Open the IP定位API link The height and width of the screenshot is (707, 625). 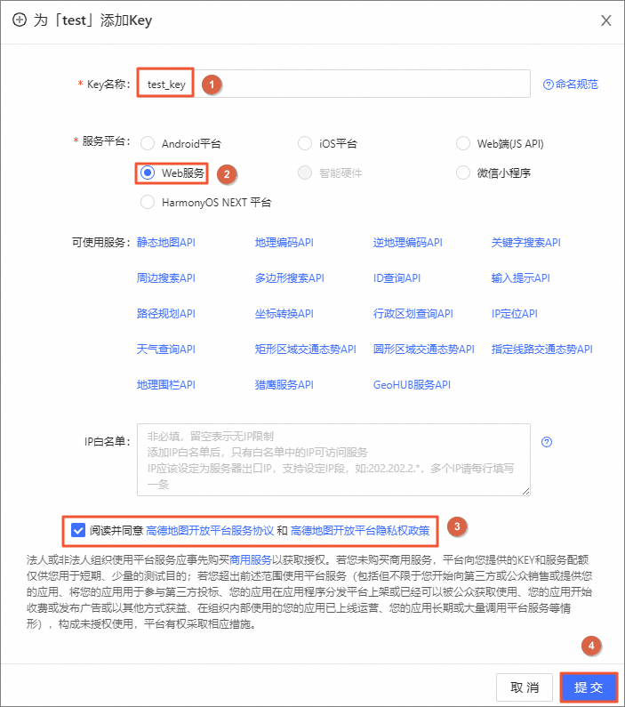coord(514,314)
